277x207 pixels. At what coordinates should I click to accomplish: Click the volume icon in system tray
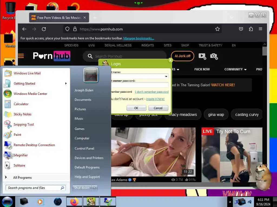pyautogui.click(x=250, y=202)
